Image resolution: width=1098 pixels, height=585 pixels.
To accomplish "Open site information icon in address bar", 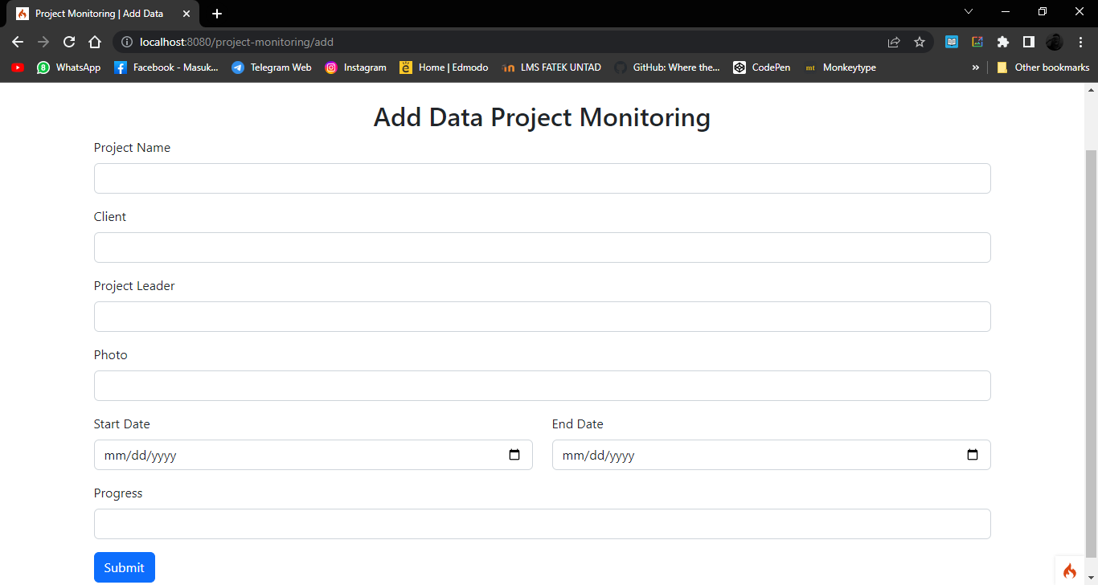I will 126,42.
